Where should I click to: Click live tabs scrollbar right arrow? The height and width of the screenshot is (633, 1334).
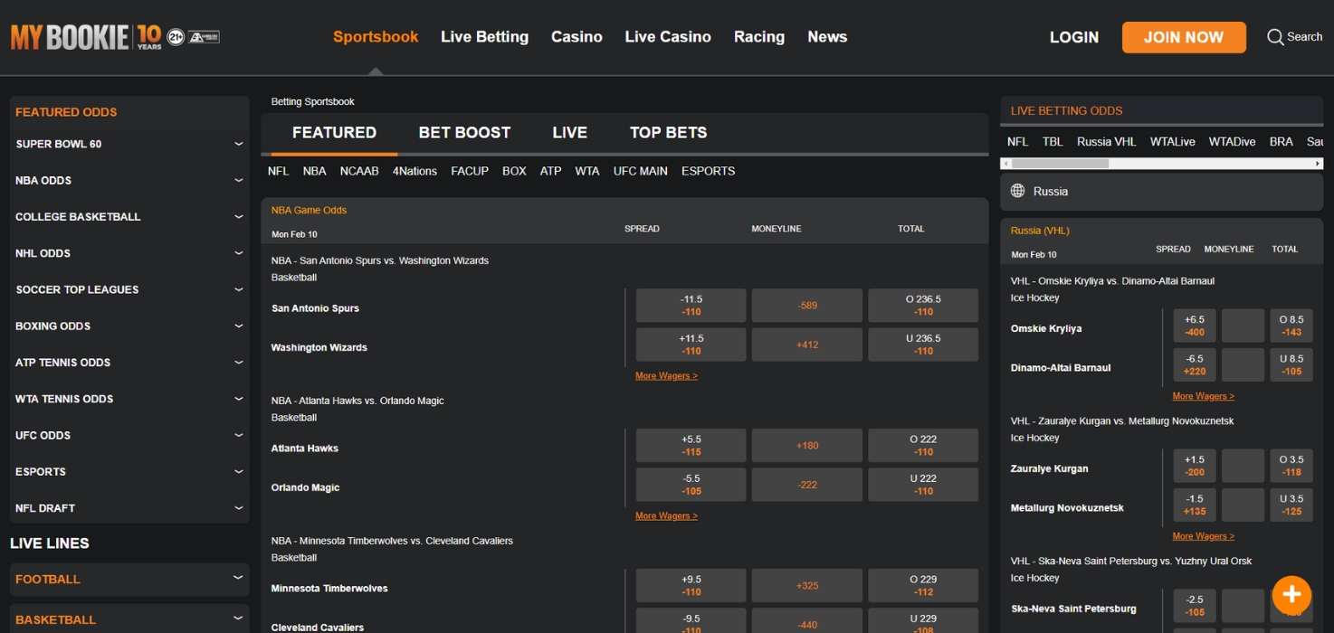tap(1318, 164)
